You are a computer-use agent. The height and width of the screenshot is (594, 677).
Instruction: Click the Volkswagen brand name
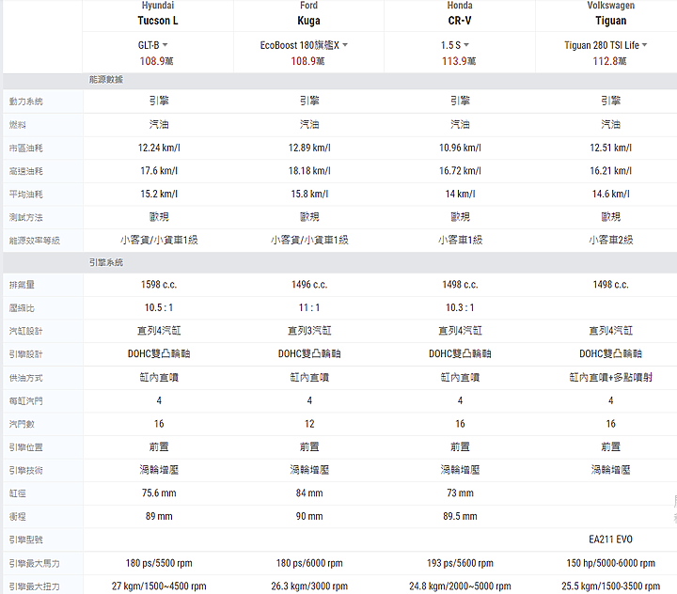pos(610,6)
